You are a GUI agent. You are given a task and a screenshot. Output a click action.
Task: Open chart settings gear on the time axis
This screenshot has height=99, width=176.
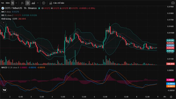(x=171, y=97)
